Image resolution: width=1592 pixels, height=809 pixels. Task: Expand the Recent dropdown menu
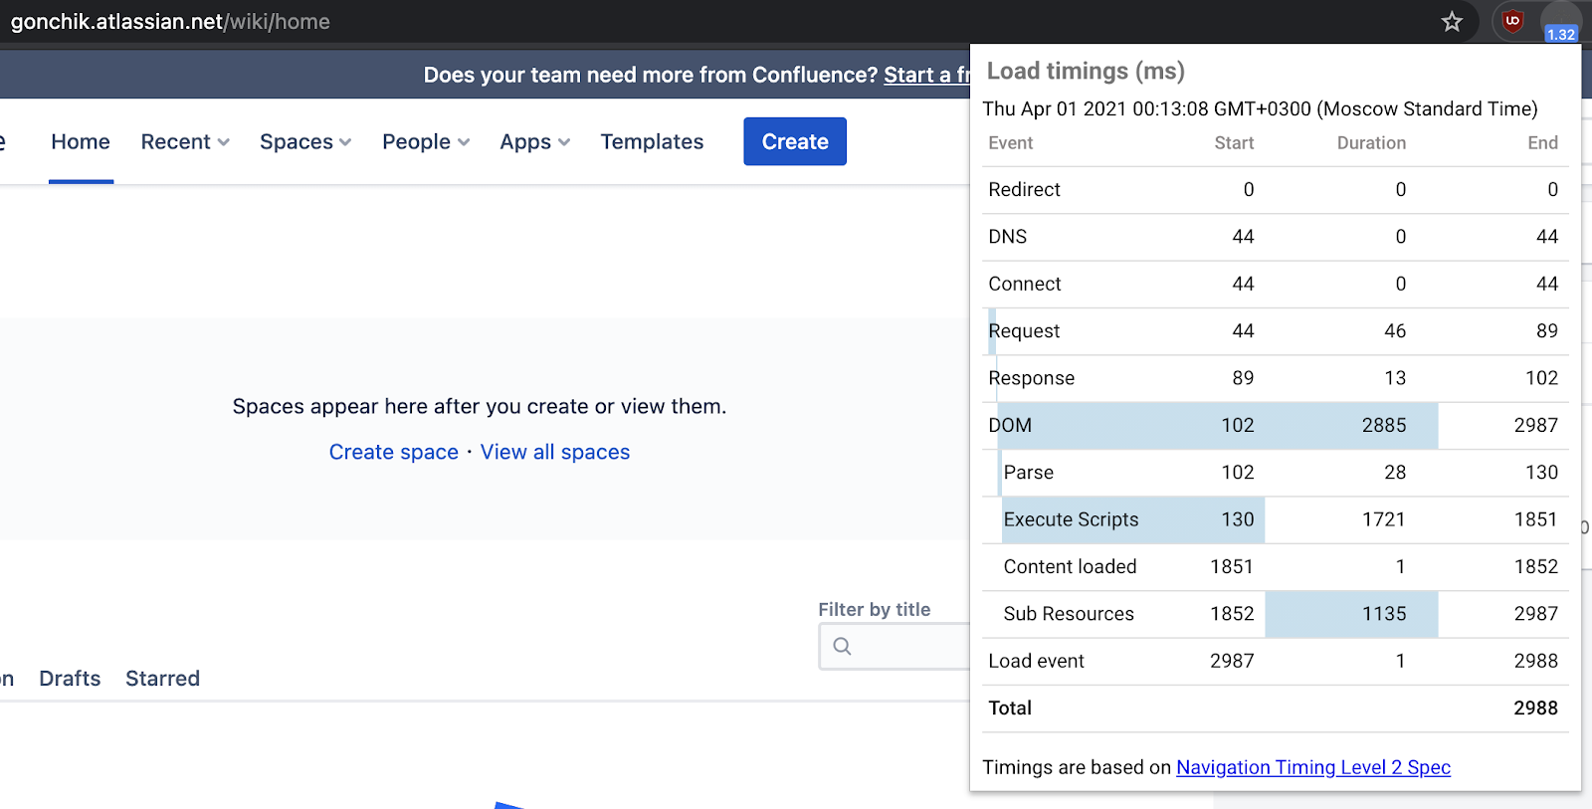click(185, 142)
